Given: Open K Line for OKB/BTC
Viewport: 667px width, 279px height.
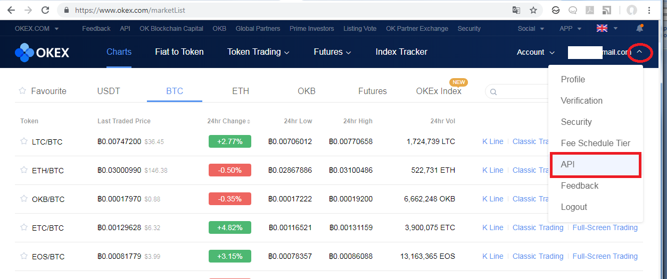Looking at the screenshot, I should click(x=492, y=199).
